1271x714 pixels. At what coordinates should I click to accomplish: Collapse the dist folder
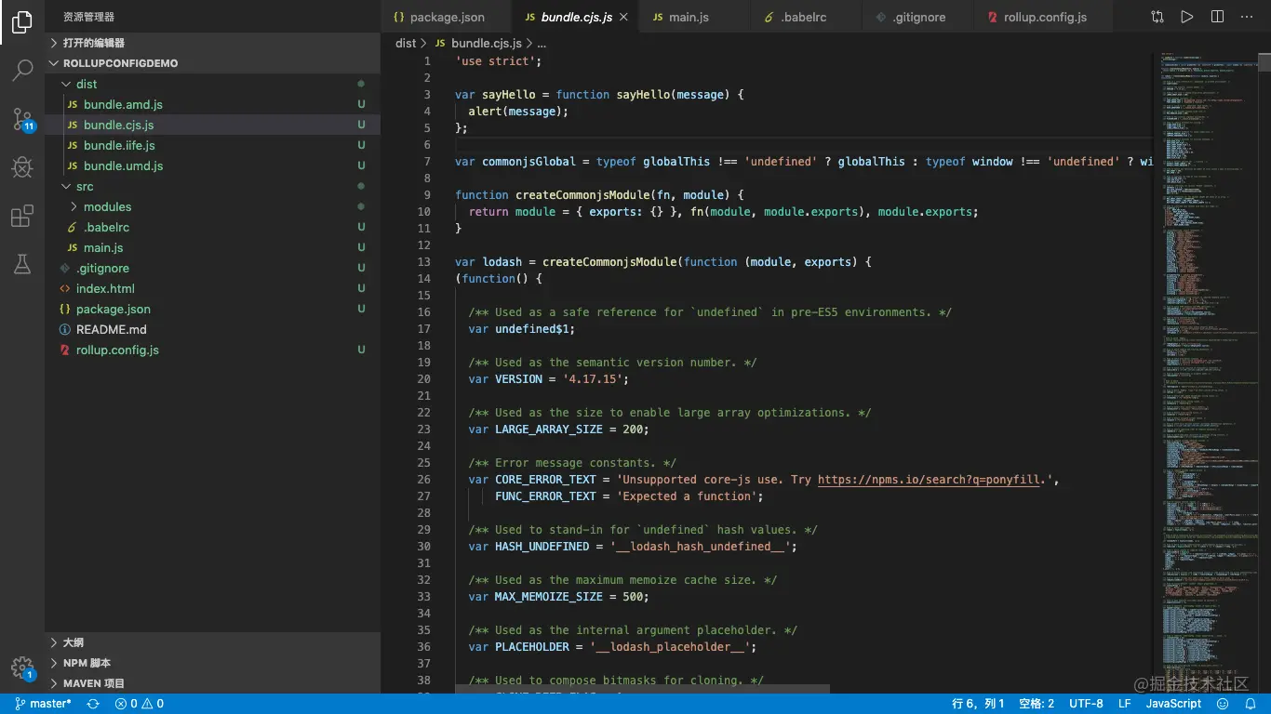pyautogui.click(x=86, y=84)
